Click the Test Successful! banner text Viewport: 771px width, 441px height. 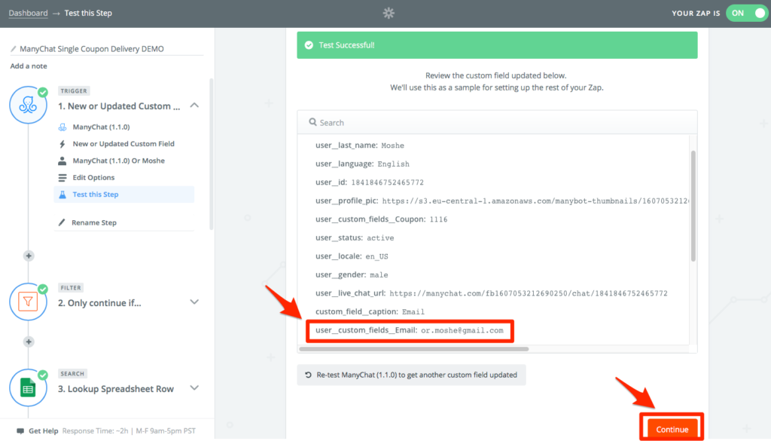pyautogui.click(x=346, y=45)
